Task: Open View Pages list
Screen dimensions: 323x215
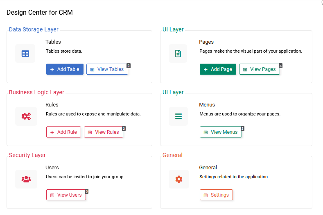Action: pos(259,69)
